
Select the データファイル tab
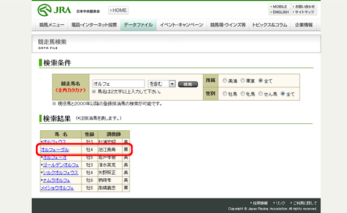[138, 25]
